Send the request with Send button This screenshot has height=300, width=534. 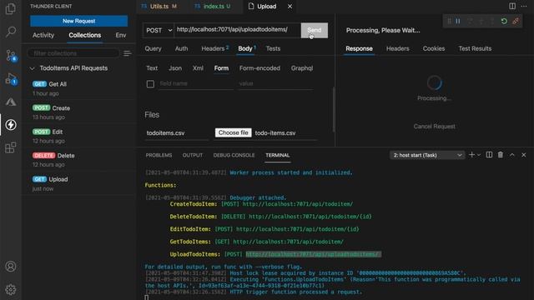tap(315, 30)
